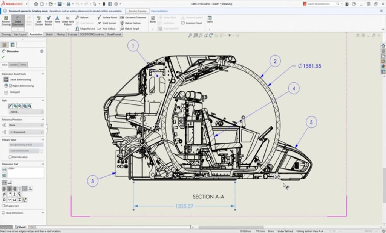Select the Magnetic Line tool
Viewport: 386px width, 233px height.
pyautogui.click(x=85, y=29)
